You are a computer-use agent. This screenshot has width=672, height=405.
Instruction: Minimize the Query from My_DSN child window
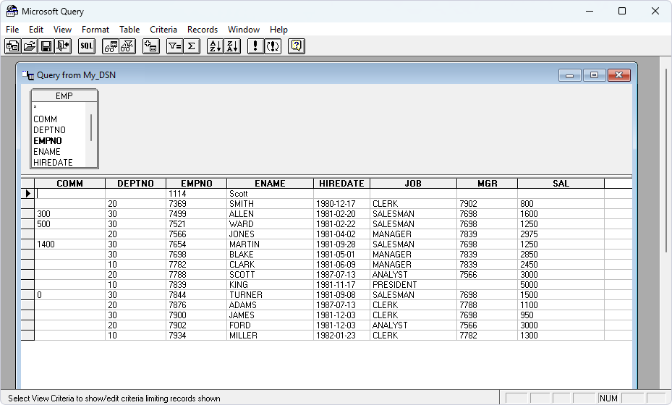click(x=569, y=75)
